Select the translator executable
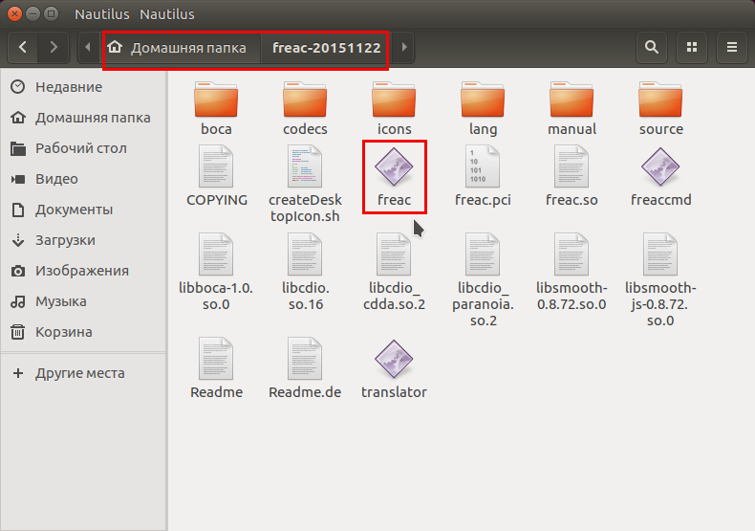This screenshot has height=531, width=755. (x=394, y=368)
